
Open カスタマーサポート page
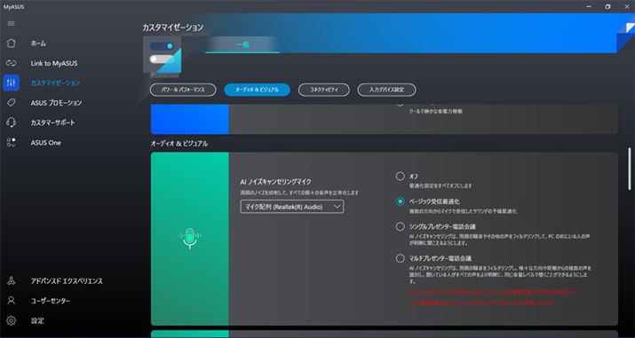coord(53,122)
